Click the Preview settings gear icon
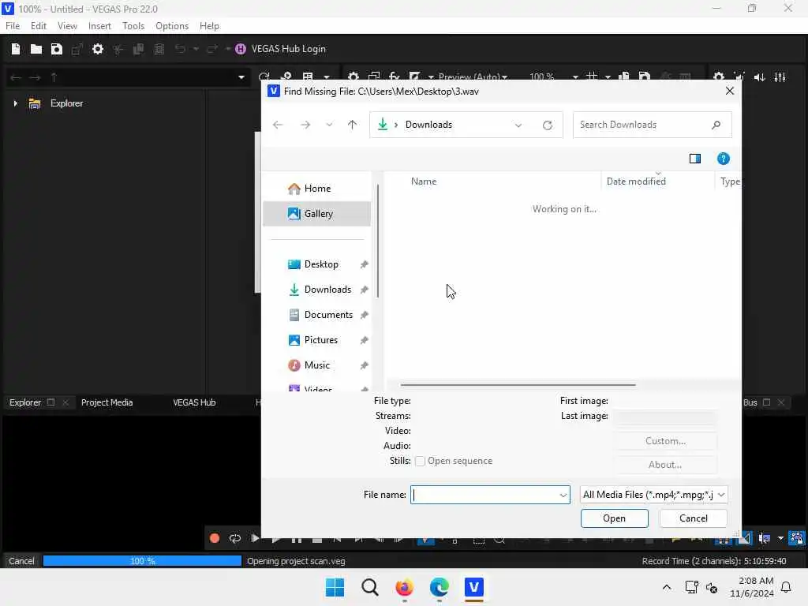 [x=353, y=77]
